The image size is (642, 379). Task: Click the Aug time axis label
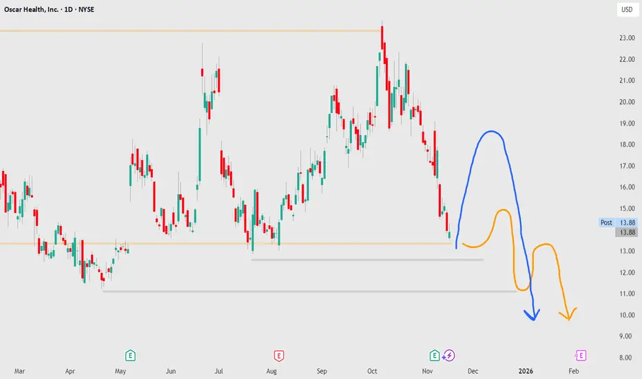pyautogui.click(x=271, y=371)
